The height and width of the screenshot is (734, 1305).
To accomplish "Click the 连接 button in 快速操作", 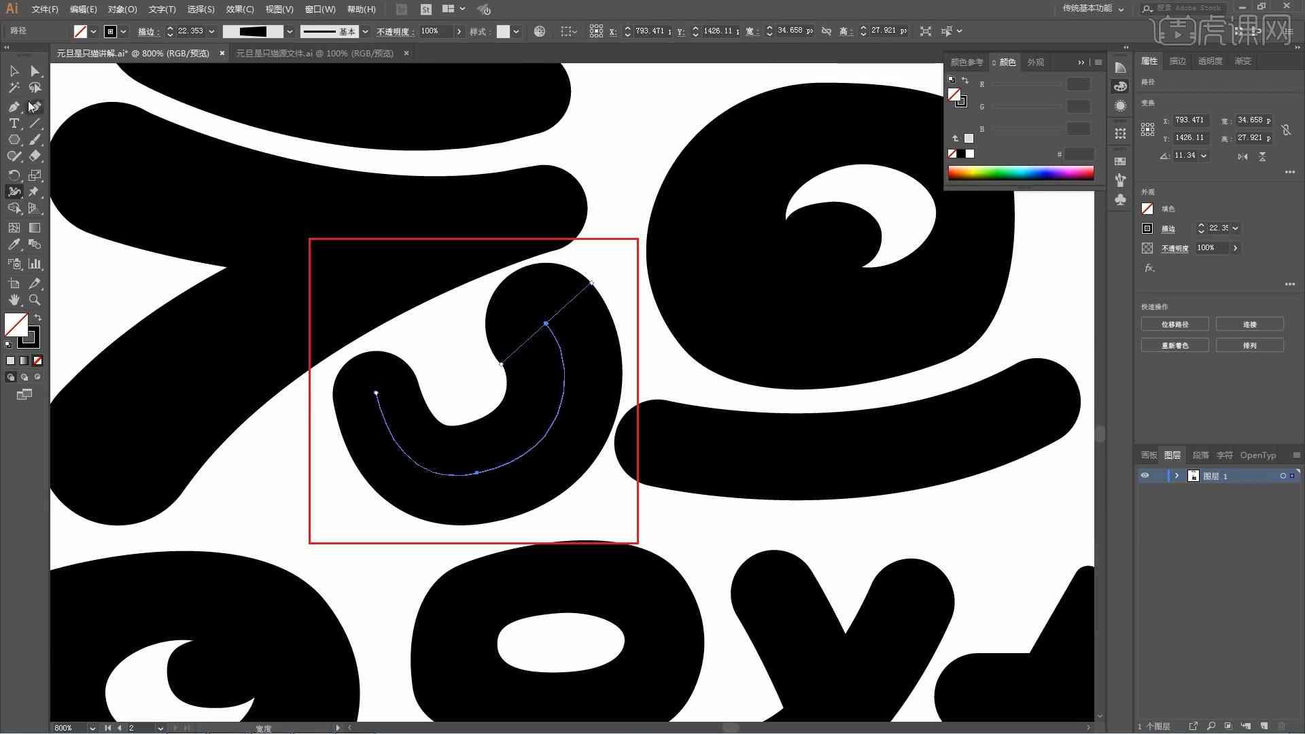I will (x=1249, y=324).
